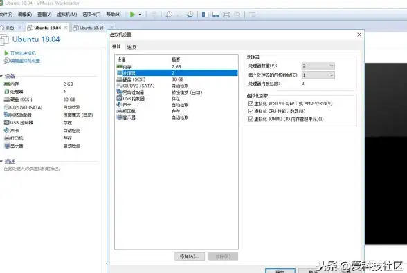Click the 30 GB value in dialog list

[177, 79]
